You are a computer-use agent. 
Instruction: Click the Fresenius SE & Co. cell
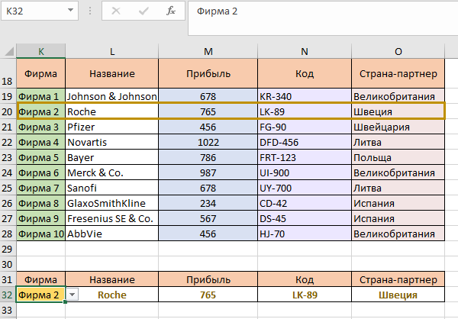tap(112, 218)
